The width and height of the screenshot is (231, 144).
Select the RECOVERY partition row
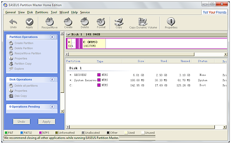147,75
